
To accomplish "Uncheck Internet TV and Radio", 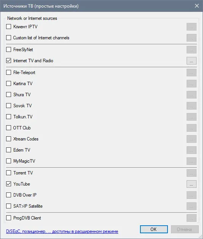I will (x=8, y=61).
